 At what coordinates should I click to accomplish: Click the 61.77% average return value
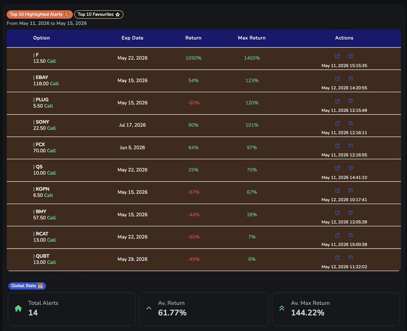coord(172,313)
